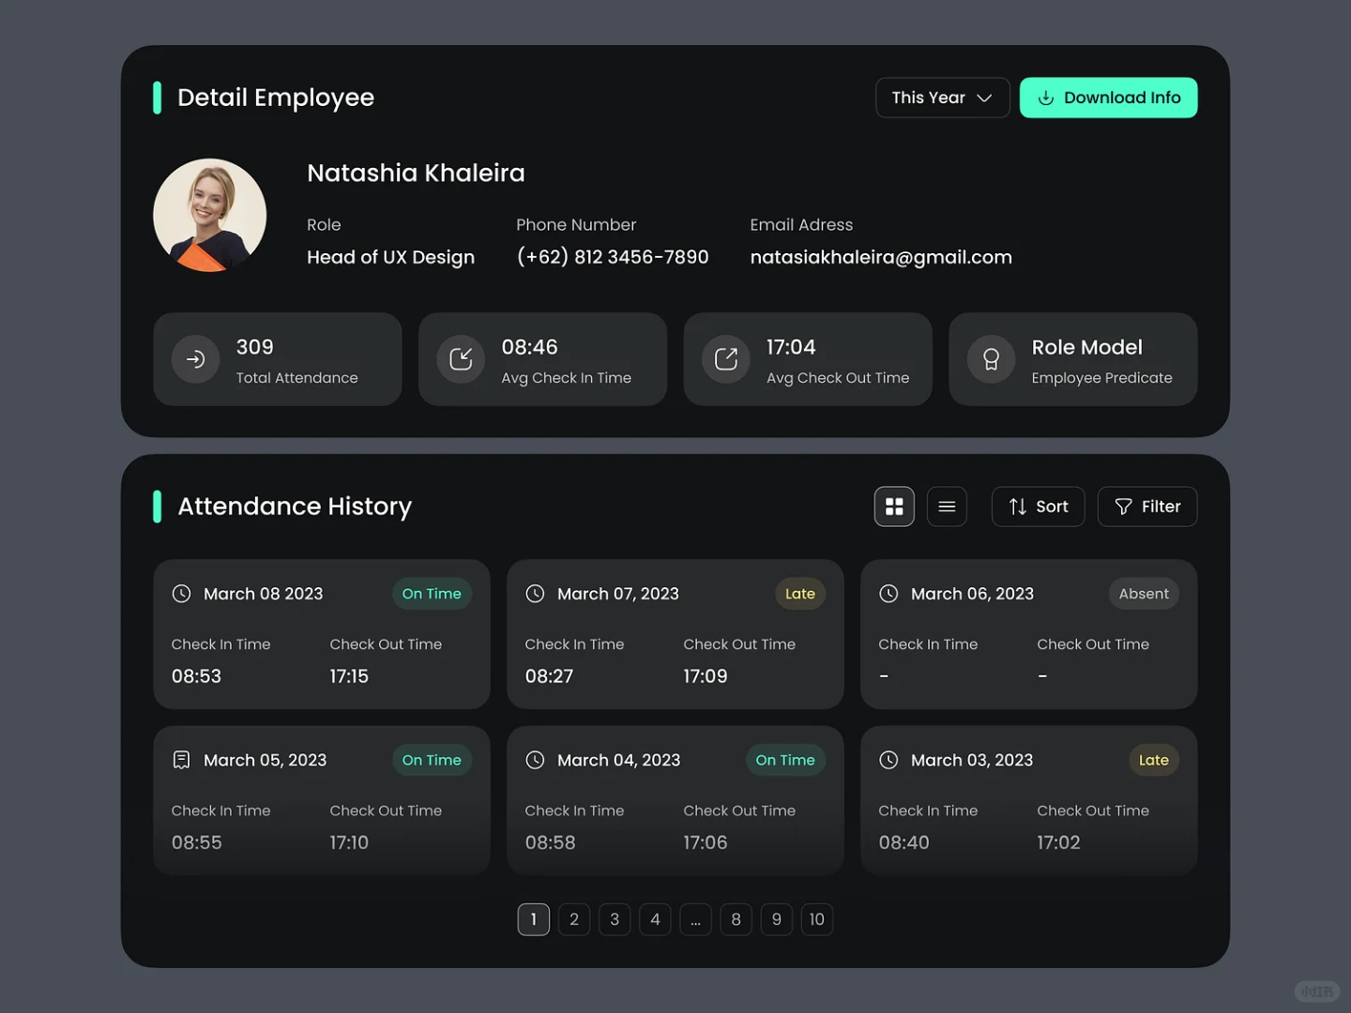Switch to list view in Attendance History
Screen dimensions: 1351x1013
click(x=947, y=506)
